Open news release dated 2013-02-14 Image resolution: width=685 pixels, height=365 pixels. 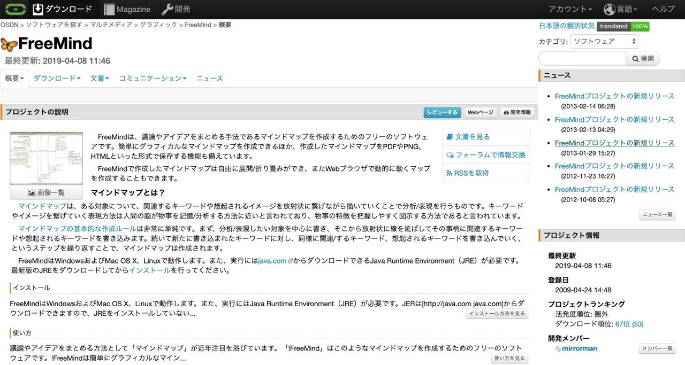click(614, 96)
